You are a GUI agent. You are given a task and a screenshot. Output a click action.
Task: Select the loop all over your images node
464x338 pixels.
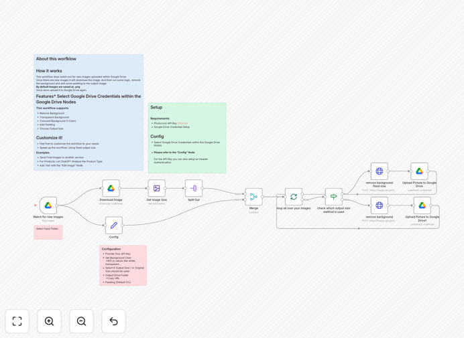pyautogui.click(x=294, y=197)
